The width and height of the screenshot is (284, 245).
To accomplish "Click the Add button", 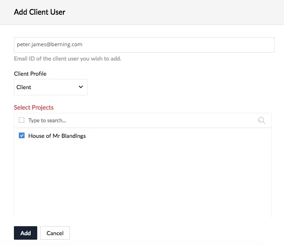I will 25,233.
